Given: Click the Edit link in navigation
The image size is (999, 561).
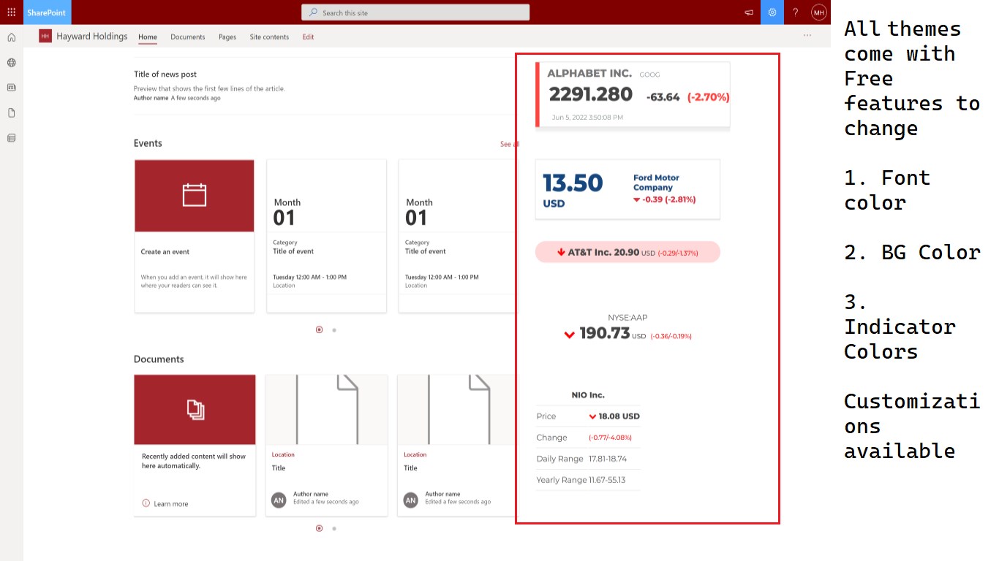Looking at the screenshot, I should pyautogui.click(x=309, y=37).
